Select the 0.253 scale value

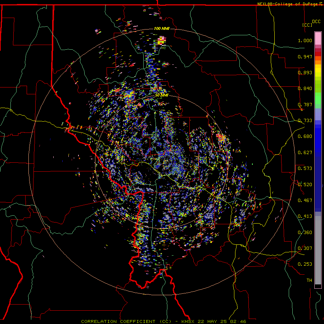[305, 264]
